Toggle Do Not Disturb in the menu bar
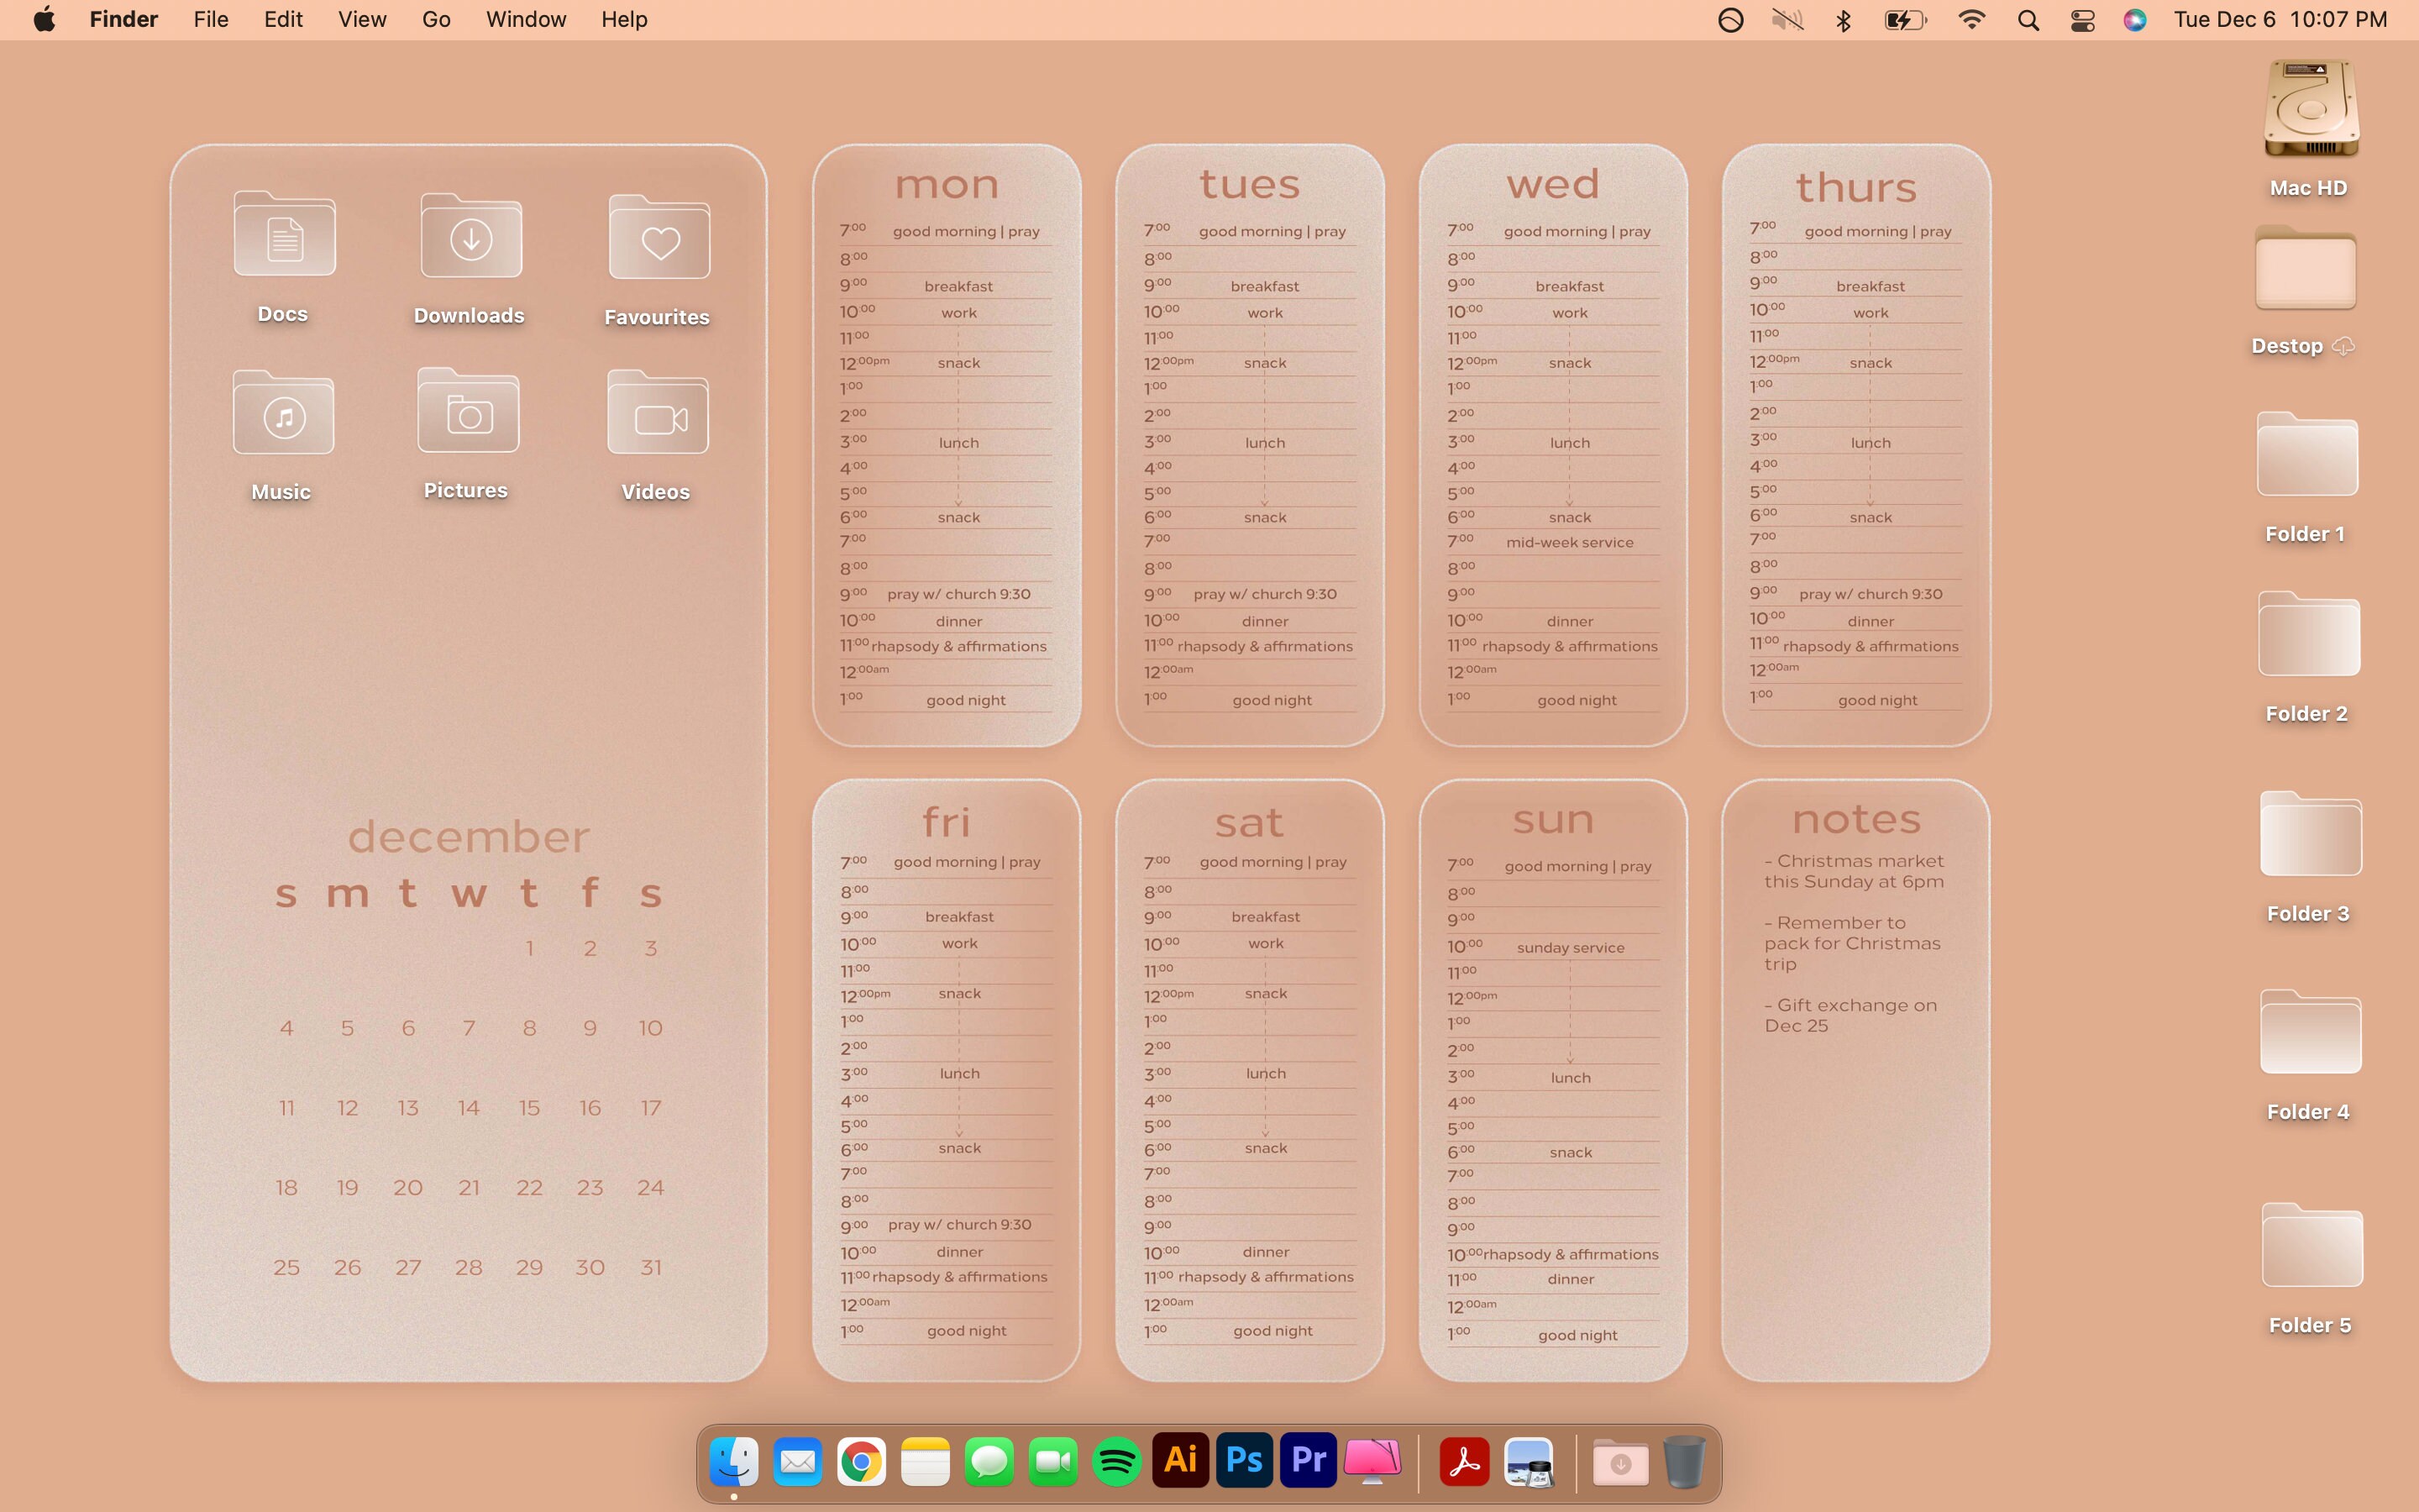The width and height of the screenshot is (2419, 1512). pos(1730,19)
